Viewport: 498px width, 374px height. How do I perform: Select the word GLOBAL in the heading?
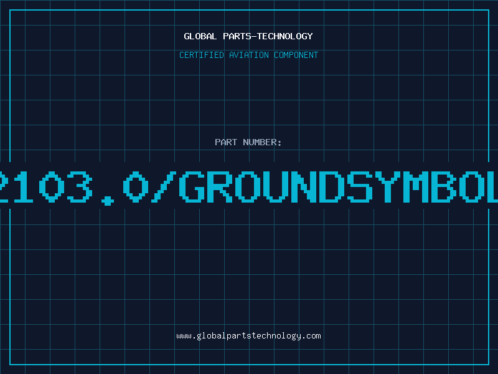tap(200, 36)
